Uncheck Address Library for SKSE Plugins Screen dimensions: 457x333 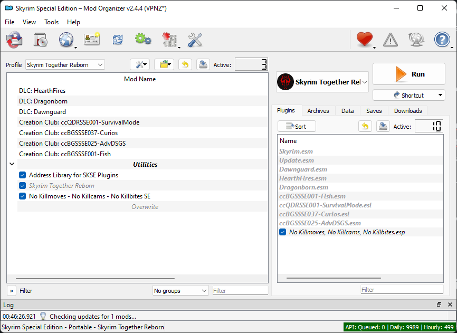[x=22, y=175]
